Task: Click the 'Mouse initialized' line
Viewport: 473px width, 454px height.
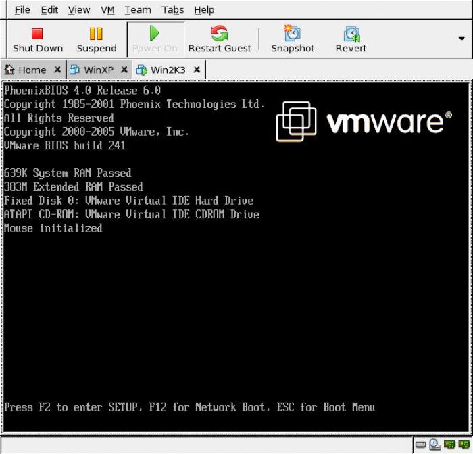Action: 53,228
